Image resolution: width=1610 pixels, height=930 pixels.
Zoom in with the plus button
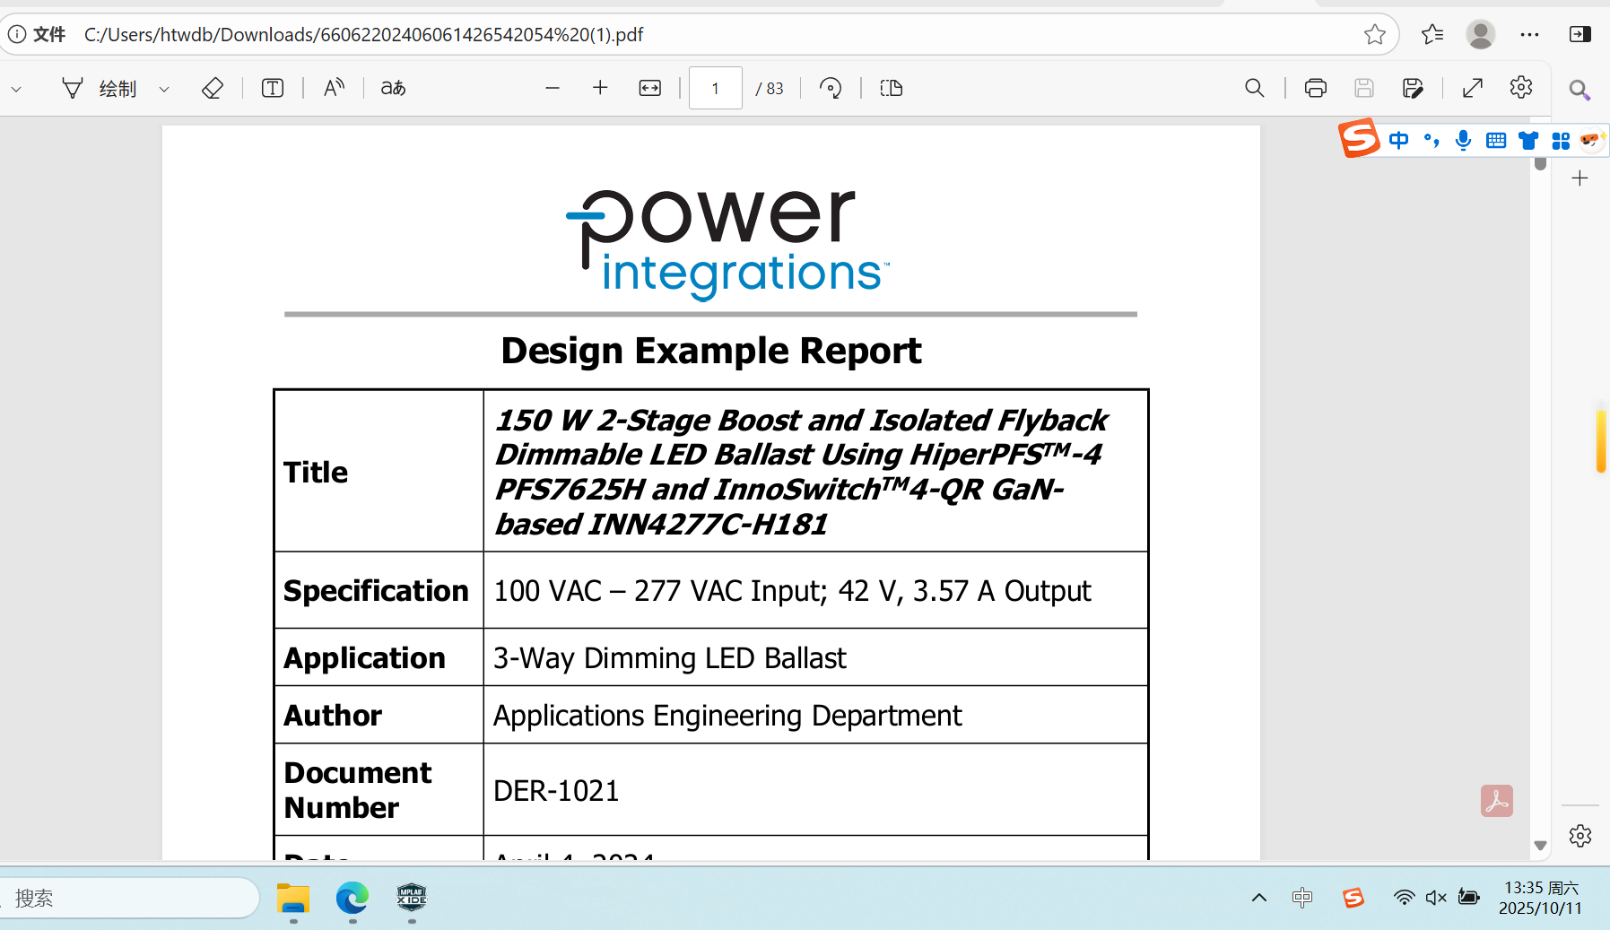pyautogui.click(x=600, y=88)
